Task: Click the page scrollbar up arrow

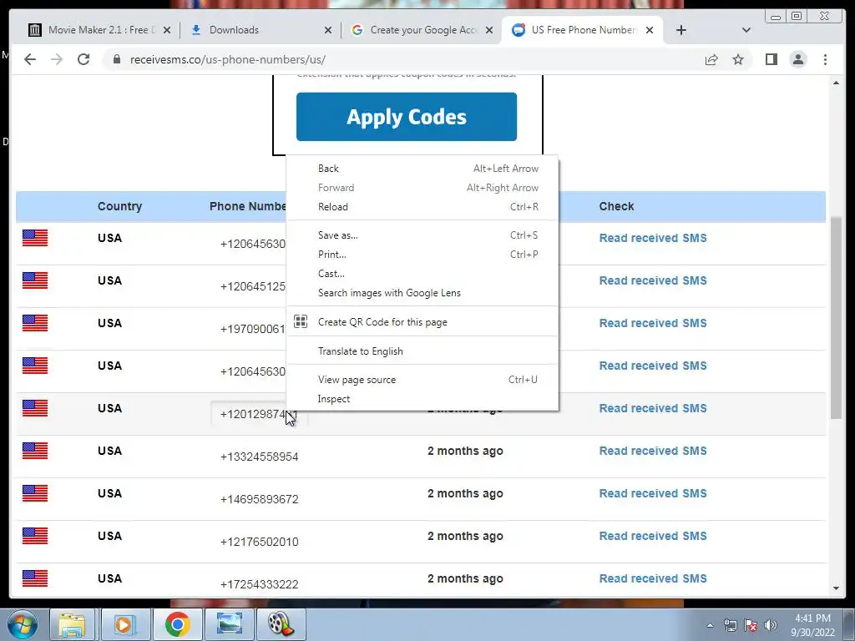Action: 836,83
